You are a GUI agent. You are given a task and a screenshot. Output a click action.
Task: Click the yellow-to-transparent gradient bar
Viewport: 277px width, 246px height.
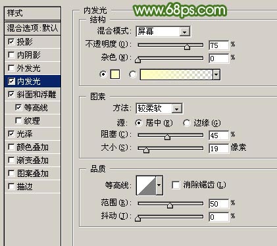pos(176,75)
